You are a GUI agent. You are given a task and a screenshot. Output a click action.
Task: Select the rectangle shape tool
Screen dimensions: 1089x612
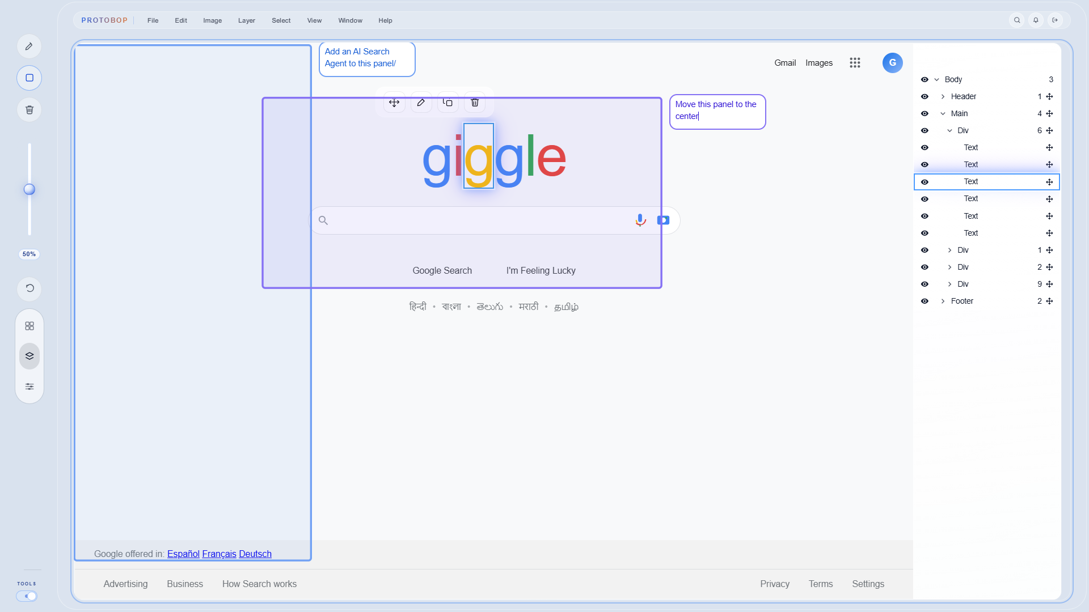[29, 78]
